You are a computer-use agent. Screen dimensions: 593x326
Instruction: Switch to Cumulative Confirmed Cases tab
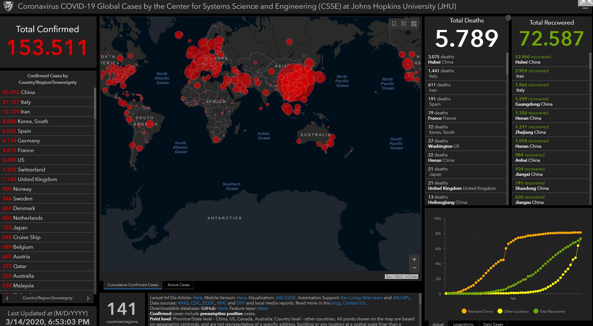tap(133, 285)
